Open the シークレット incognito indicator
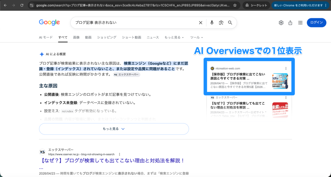331x177 pixels. click(256, 5)
